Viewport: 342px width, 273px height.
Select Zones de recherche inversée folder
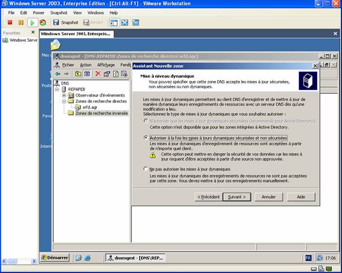tap(101, 113)
